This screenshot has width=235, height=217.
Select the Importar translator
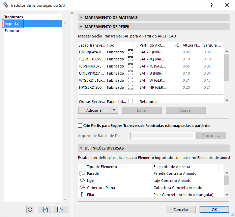pos(33,24)
